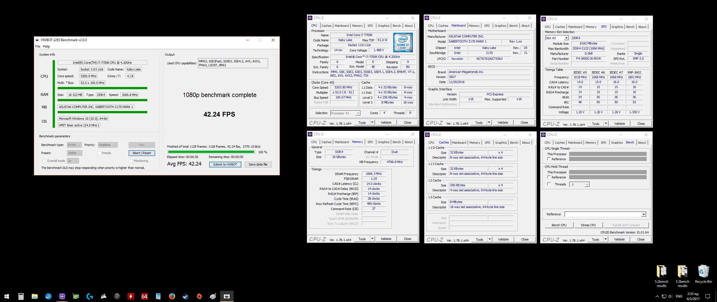Open the Preset 1080p dropdown
This screenshot has width=717, height=302.
(75, 153)
